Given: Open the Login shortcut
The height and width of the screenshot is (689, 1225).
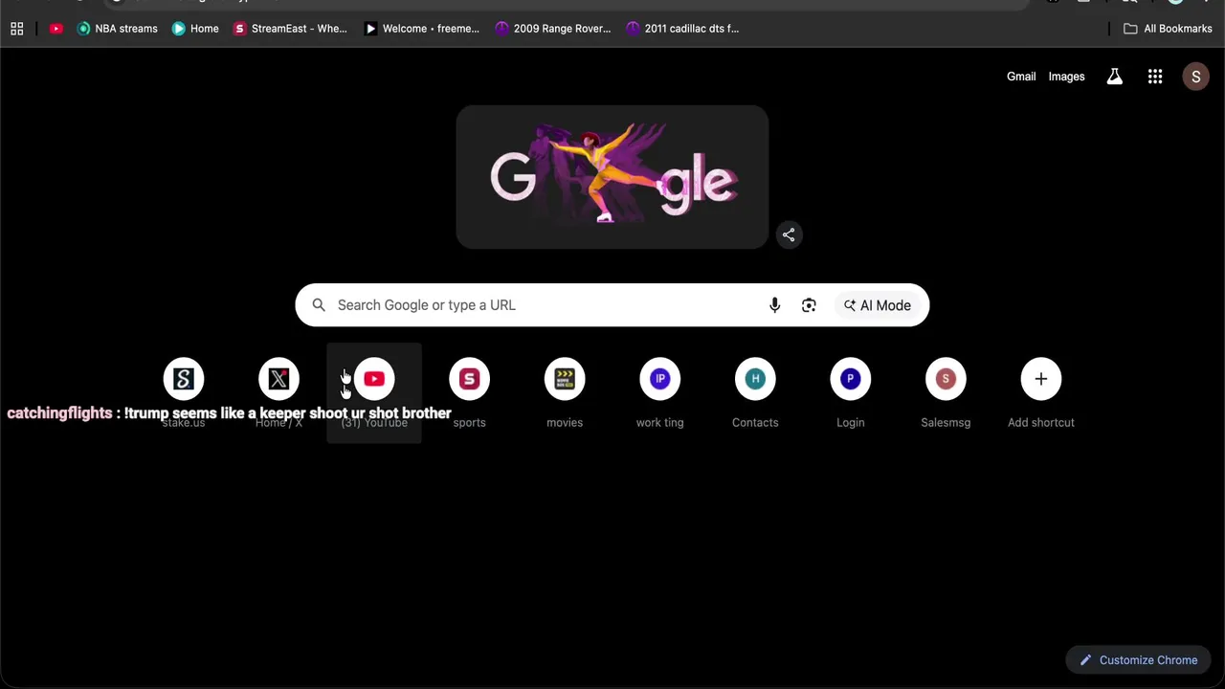Looking at the screenshot, I should pyautogui.click(x=850, y=392).
